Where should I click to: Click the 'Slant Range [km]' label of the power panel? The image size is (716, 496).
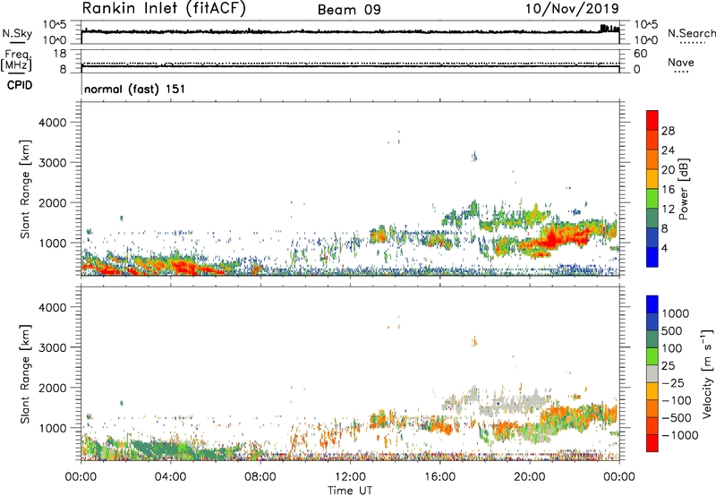point(25,189)
